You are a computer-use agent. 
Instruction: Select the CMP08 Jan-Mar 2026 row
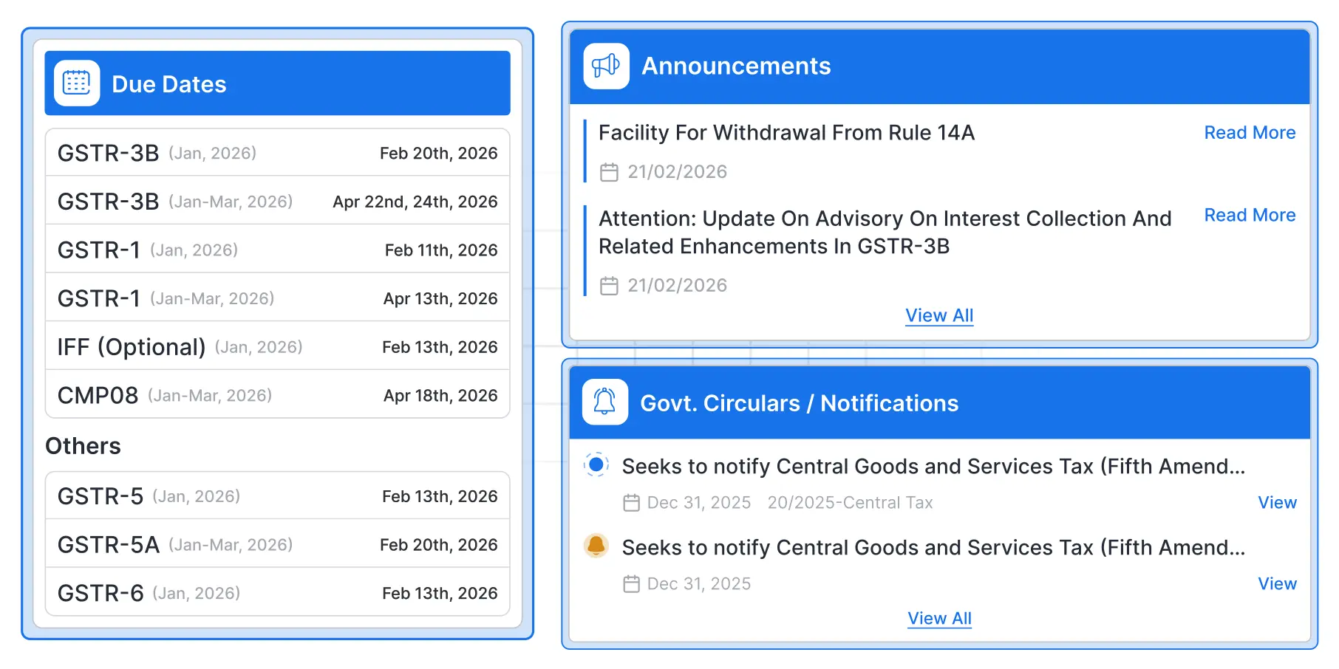click(278, 395)
